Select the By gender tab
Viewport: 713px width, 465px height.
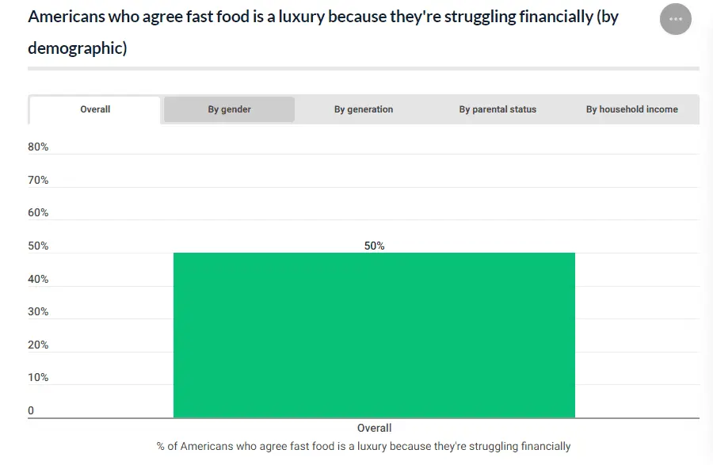[229, 109]
